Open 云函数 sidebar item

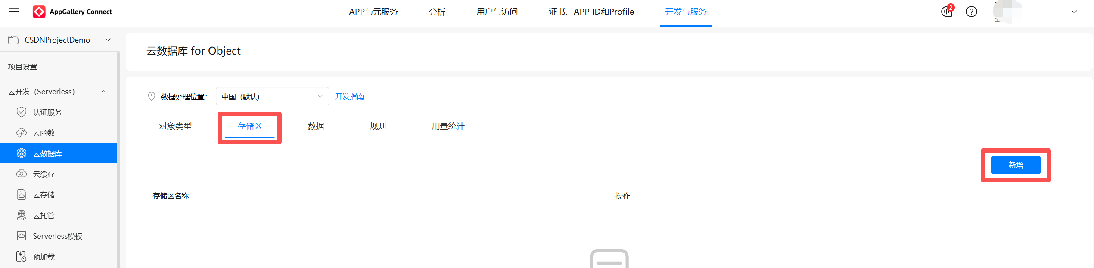(58, 133)
